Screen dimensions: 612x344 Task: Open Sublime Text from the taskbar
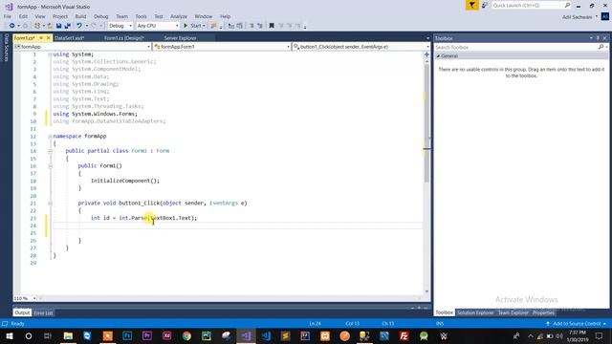[x=286, y=335]
